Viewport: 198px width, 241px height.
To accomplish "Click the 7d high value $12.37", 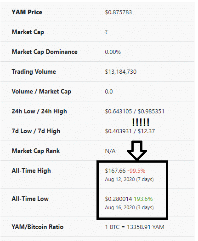I will [146, 131].
